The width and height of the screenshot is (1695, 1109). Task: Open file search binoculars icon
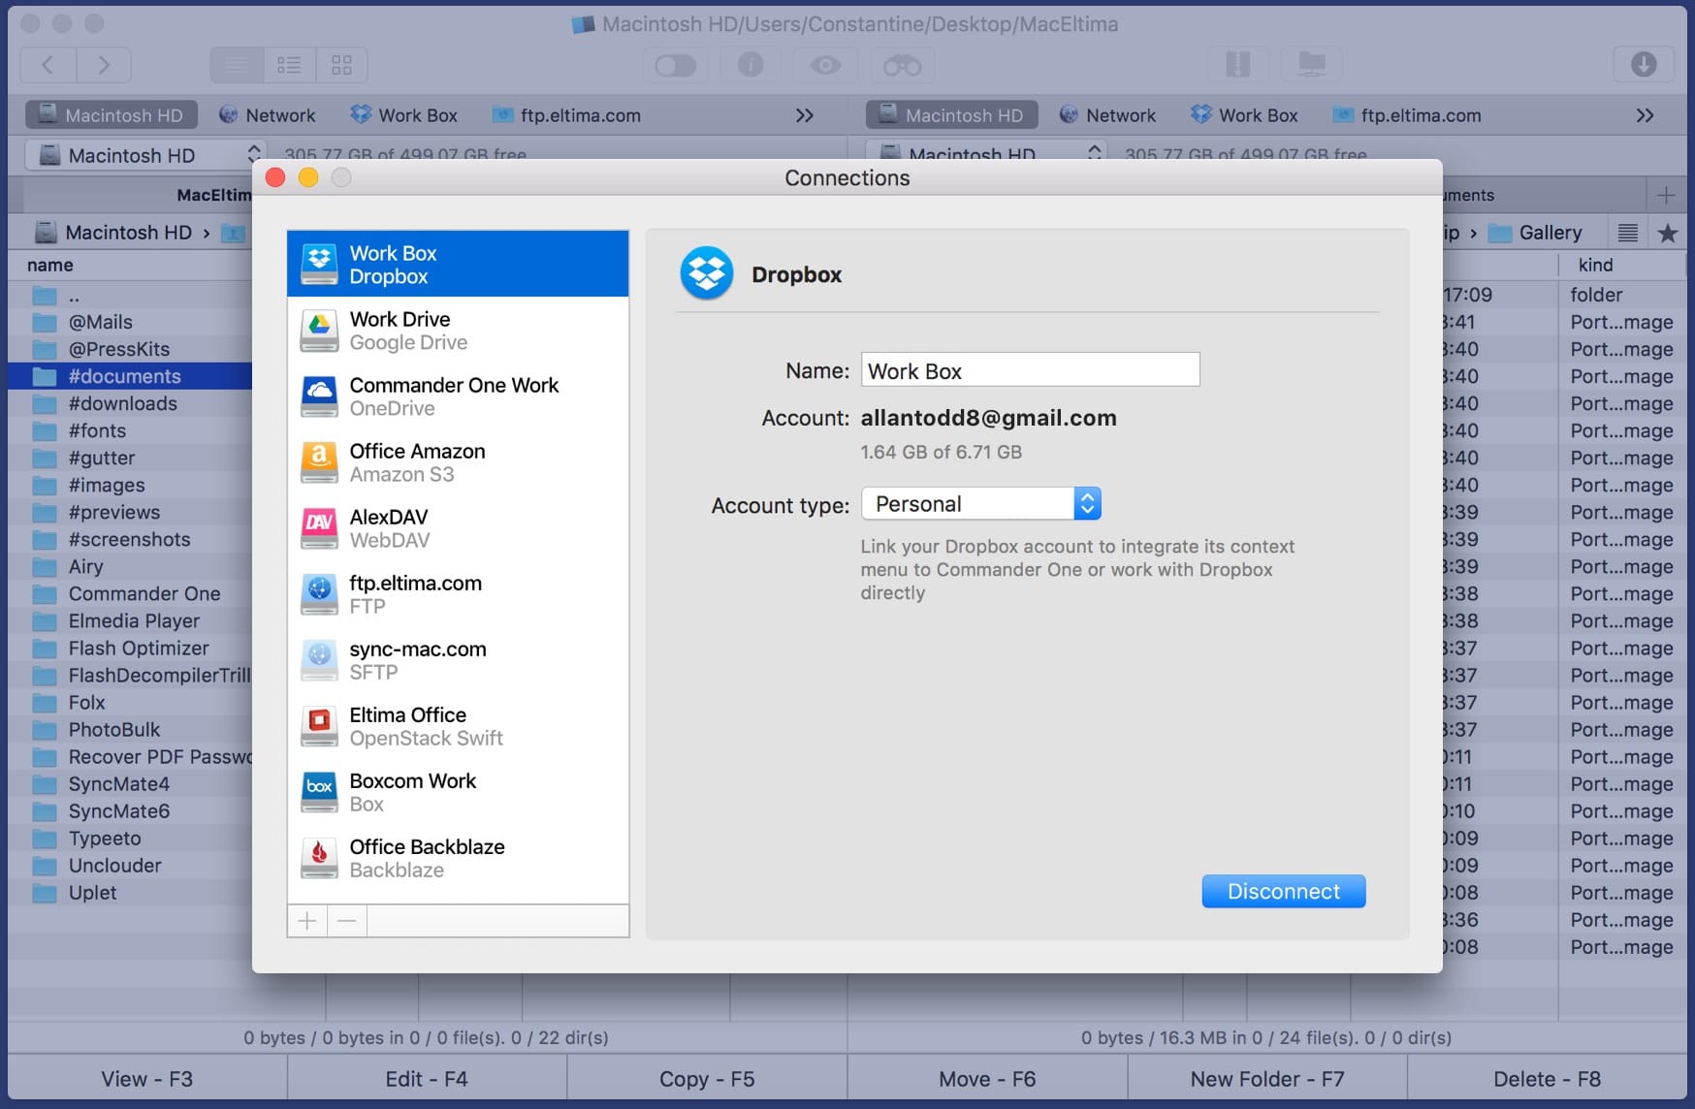[902, 65]
